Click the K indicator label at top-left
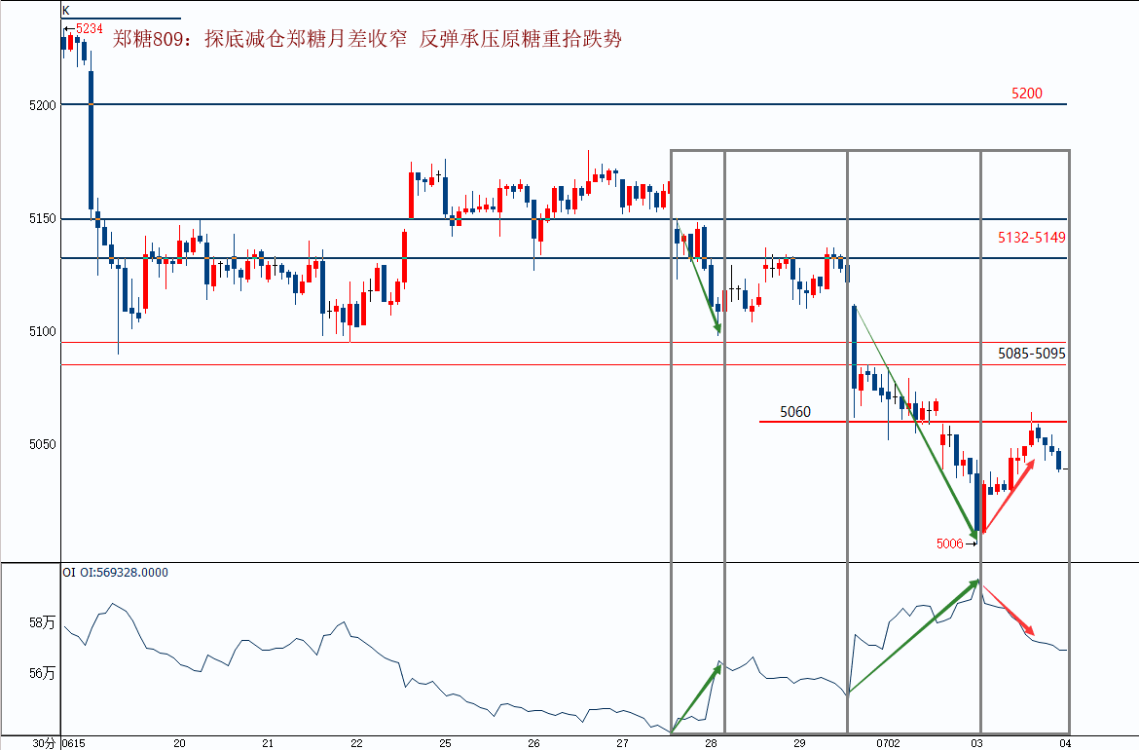 pos(66,10)
